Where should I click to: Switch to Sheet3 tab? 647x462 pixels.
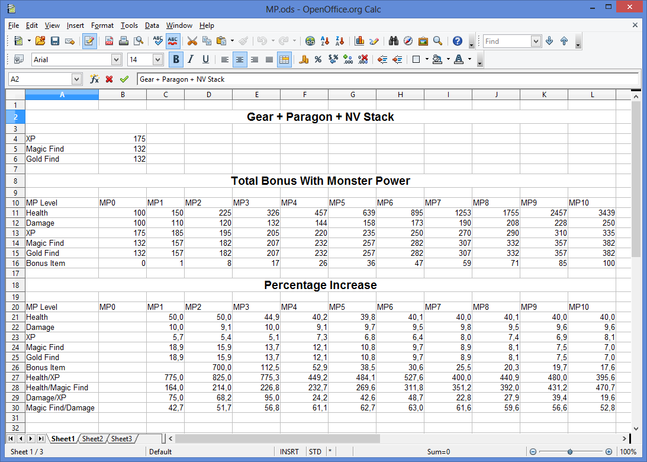[121, 438]
